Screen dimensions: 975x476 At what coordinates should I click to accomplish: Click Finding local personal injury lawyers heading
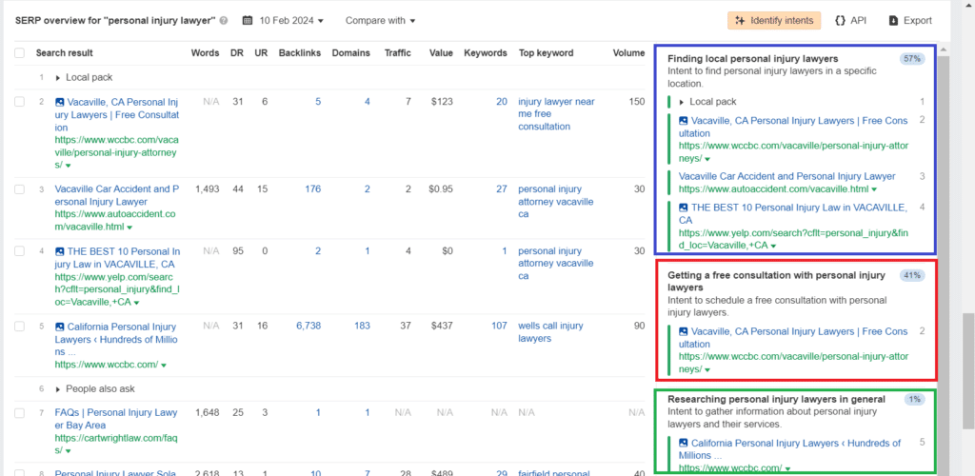pos(753,58)
